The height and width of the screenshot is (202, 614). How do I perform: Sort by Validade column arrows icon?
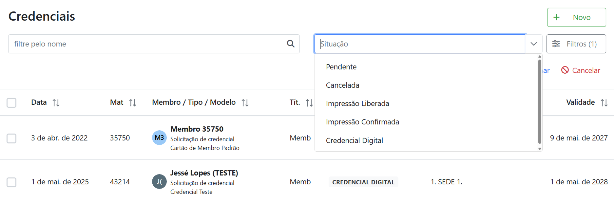click(604, 103)
